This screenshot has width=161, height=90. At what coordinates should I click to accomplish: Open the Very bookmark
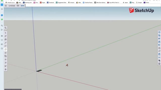point(36,2)
